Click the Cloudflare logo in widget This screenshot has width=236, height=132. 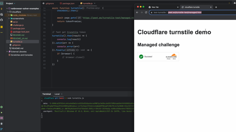(171, 56)
